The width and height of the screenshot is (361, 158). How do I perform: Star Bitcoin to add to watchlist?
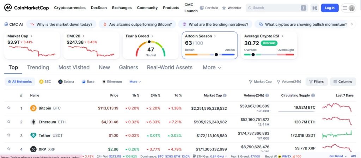[9, 108]
